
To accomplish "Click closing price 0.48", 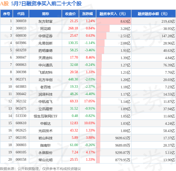I will click(x=75, y=116).
